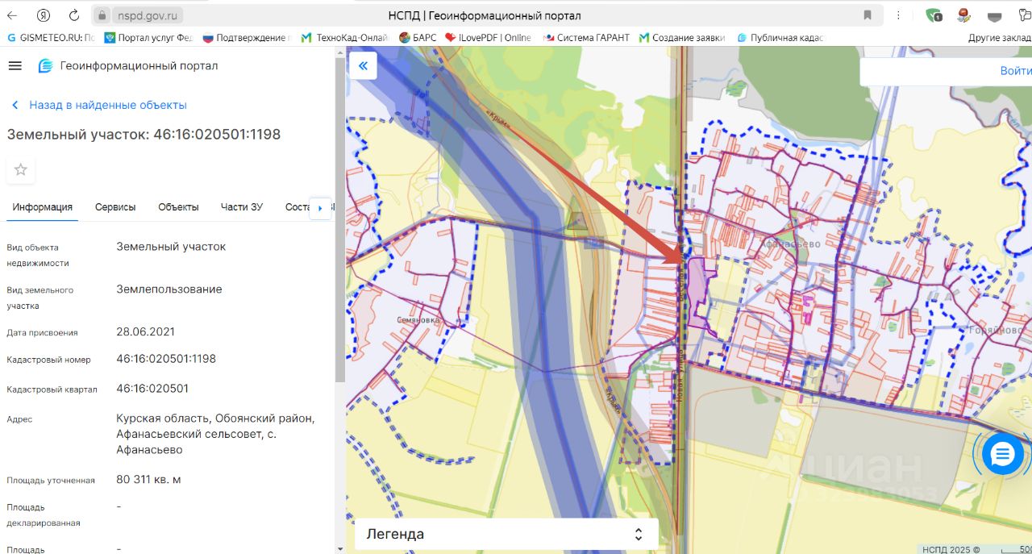Open the Публичная кадас bookmark
1032x554 pixels.
pyautogui.click(x=779, y=38)
